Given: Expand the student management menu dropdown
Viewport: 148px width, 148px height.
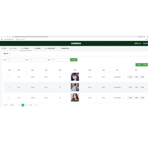Looking at the screenshot, I should [x=30, y=48].
